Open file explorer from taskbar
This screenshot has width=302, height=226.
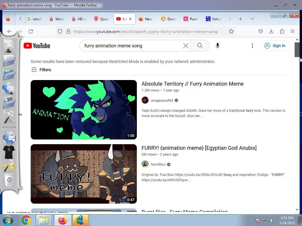[44, 220]
